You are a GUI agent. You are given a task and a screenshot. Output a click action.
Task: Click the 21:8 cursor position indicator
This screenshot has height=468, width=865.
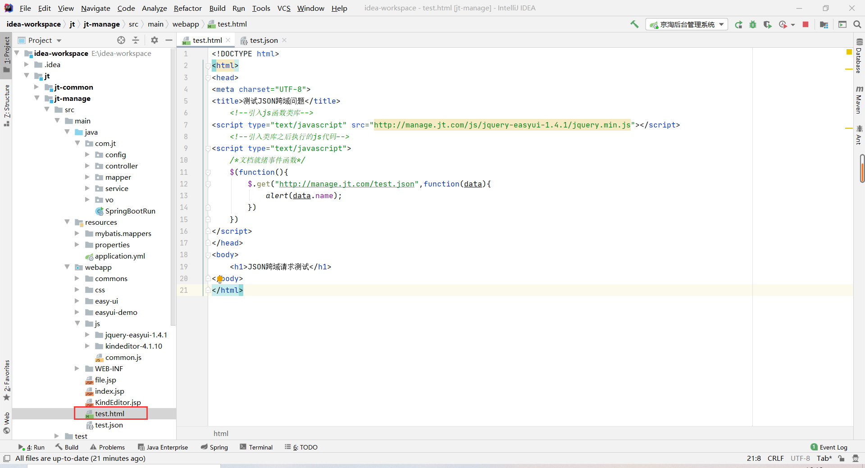(x=754, y=459)
